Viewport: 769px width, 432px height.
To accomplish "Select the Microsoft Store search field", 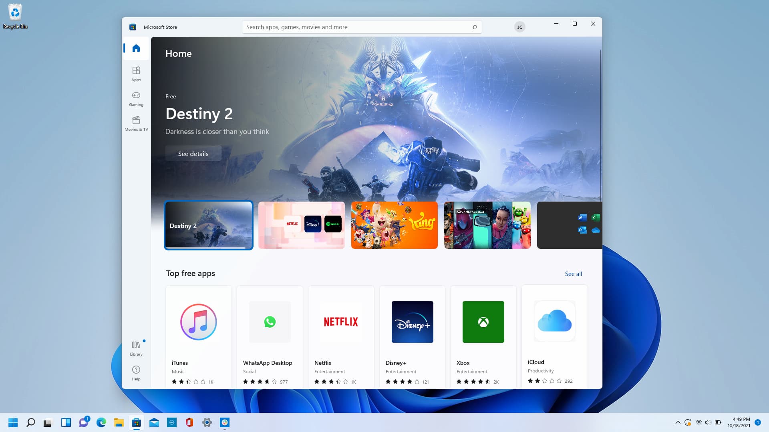I will 362,27.
